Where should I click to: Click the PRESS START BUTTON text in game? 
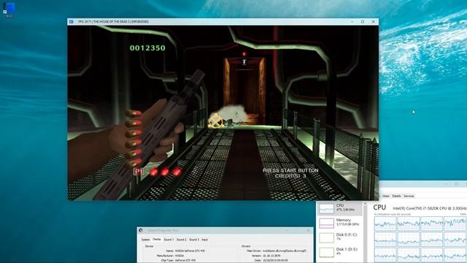point(290,170)
